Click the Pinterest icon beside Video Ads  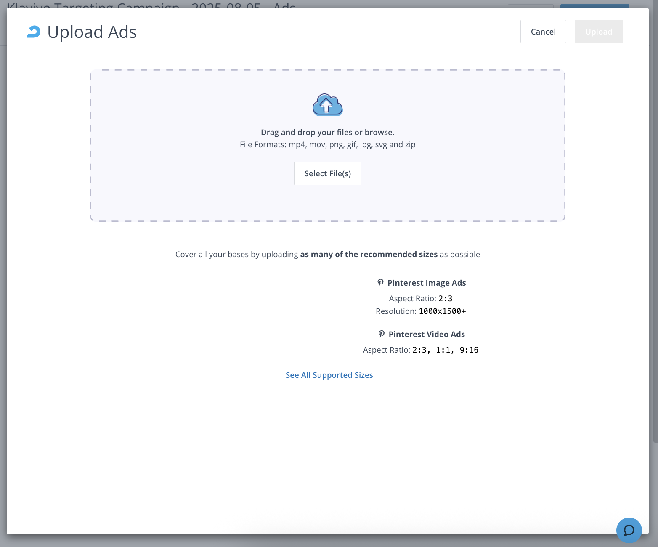pos(381,334)
